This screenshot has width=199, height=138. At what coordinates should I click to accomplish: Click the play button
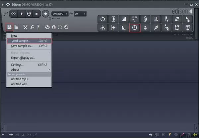pyautogui.click(x=22, y=14)
